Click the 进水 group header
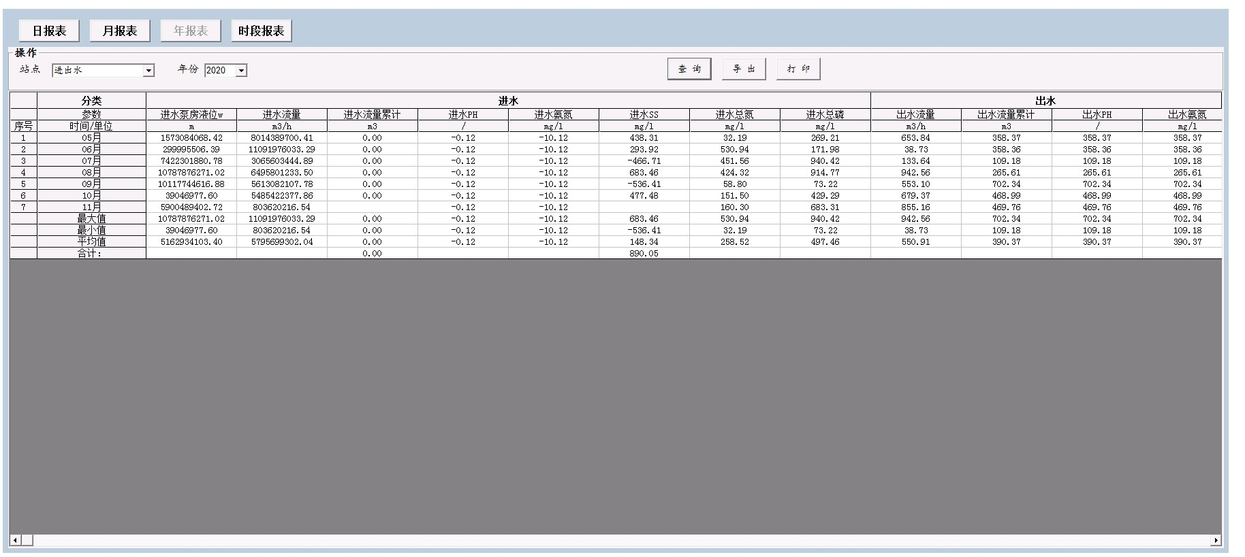 point(508,101)
